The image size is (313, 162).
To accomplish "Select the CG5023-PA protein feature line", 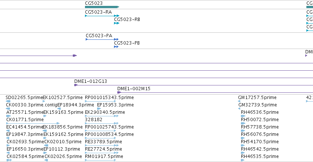I will (102, 39).
